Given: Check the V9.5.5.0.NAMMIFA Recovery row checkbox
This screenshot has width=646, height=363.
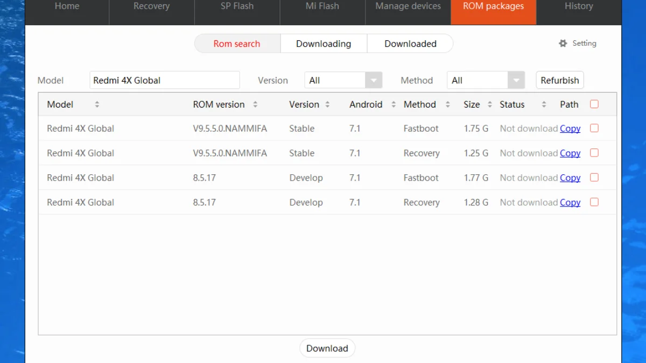Looking at the screenshot, I should pyautogui.click(x=594, y=153).
